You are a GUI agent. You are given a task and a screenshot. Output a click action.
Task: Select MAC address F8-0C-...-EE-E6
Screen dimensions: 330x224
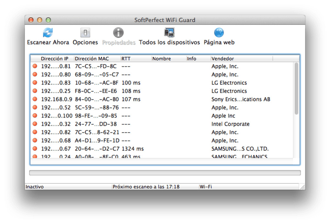96,91
